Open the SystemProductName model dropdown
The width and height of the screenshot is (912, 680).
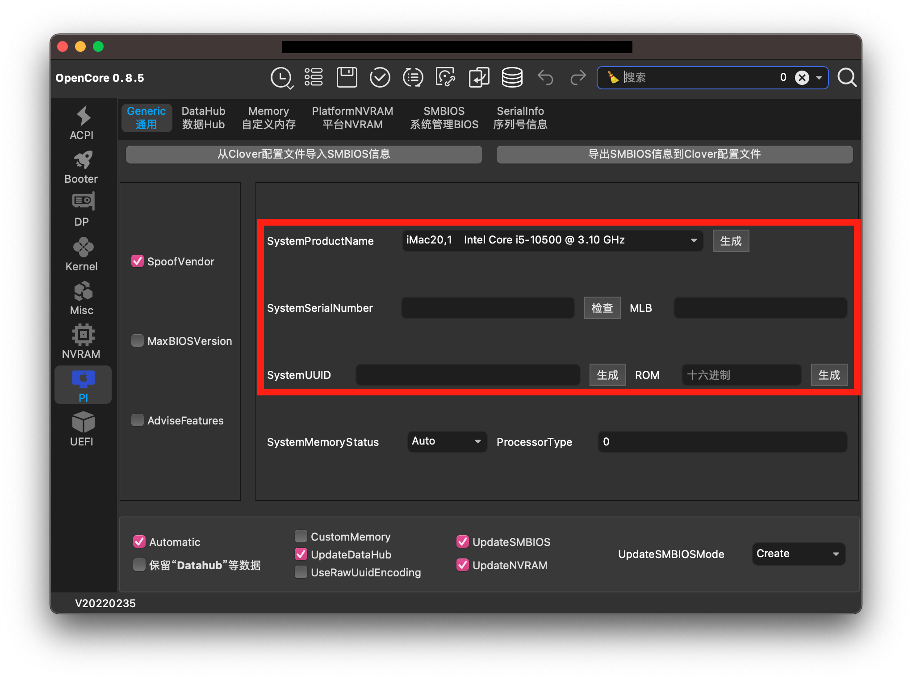click(x=552, y=240)
